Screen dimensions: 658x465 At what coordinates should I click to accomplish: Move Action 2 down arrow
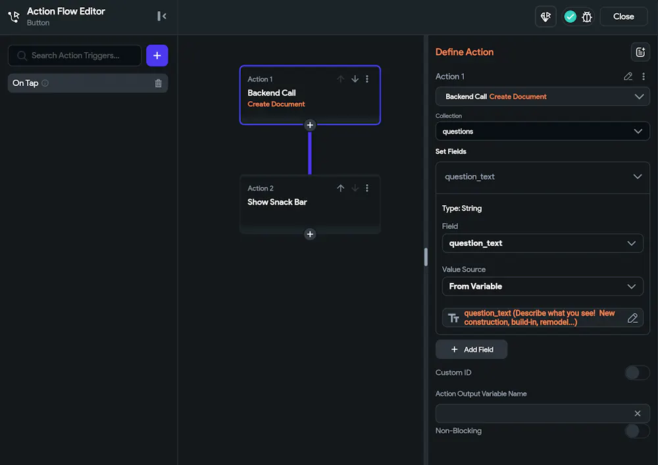355,188
